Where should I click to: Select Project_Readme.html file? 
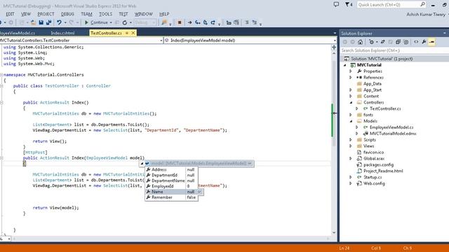383,171
